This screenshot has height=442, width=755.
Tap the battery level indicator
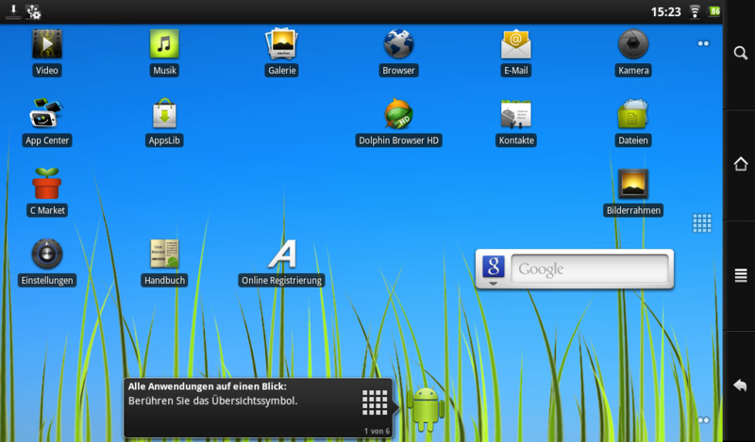[x=713, y=11]
